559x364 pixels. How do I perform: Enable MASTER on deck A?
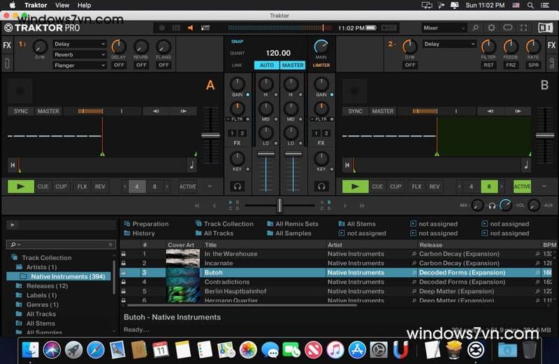click(x=48, y=111)
